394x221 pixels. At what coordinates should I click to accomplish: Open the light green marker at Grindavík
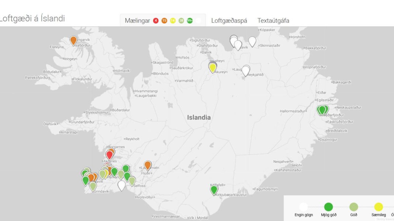(x=93, y=186)
